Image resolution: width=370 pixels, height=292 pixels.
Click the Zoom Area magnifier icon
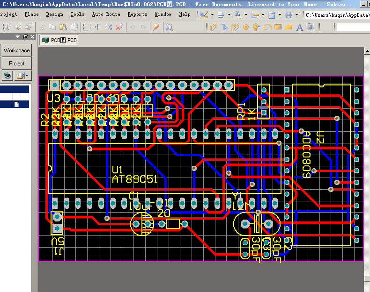coord(7,27)
